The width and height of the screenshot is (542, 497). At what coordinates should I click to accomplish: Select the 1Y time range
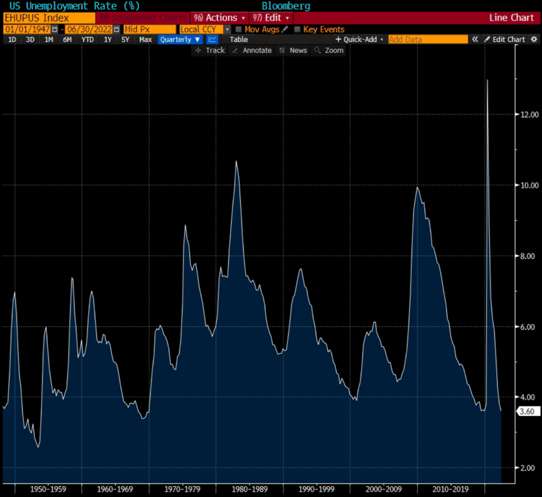pyautogui.click(x=108, y=39)
